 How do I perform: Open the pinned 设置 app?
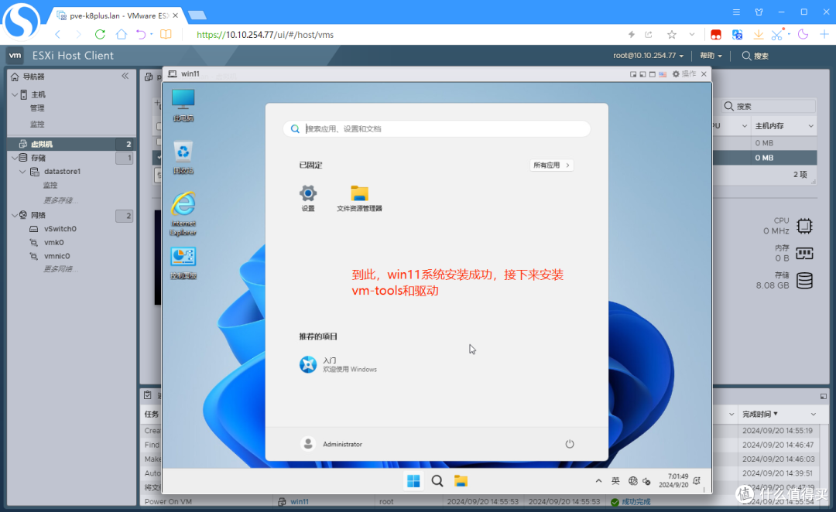pyautogui.click(x=308, y=198)
